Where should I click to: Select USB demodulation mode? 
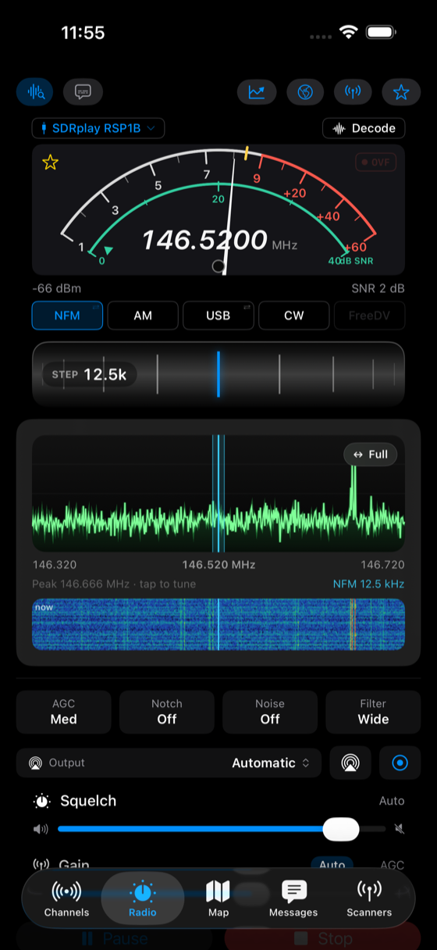click(218, 316)
